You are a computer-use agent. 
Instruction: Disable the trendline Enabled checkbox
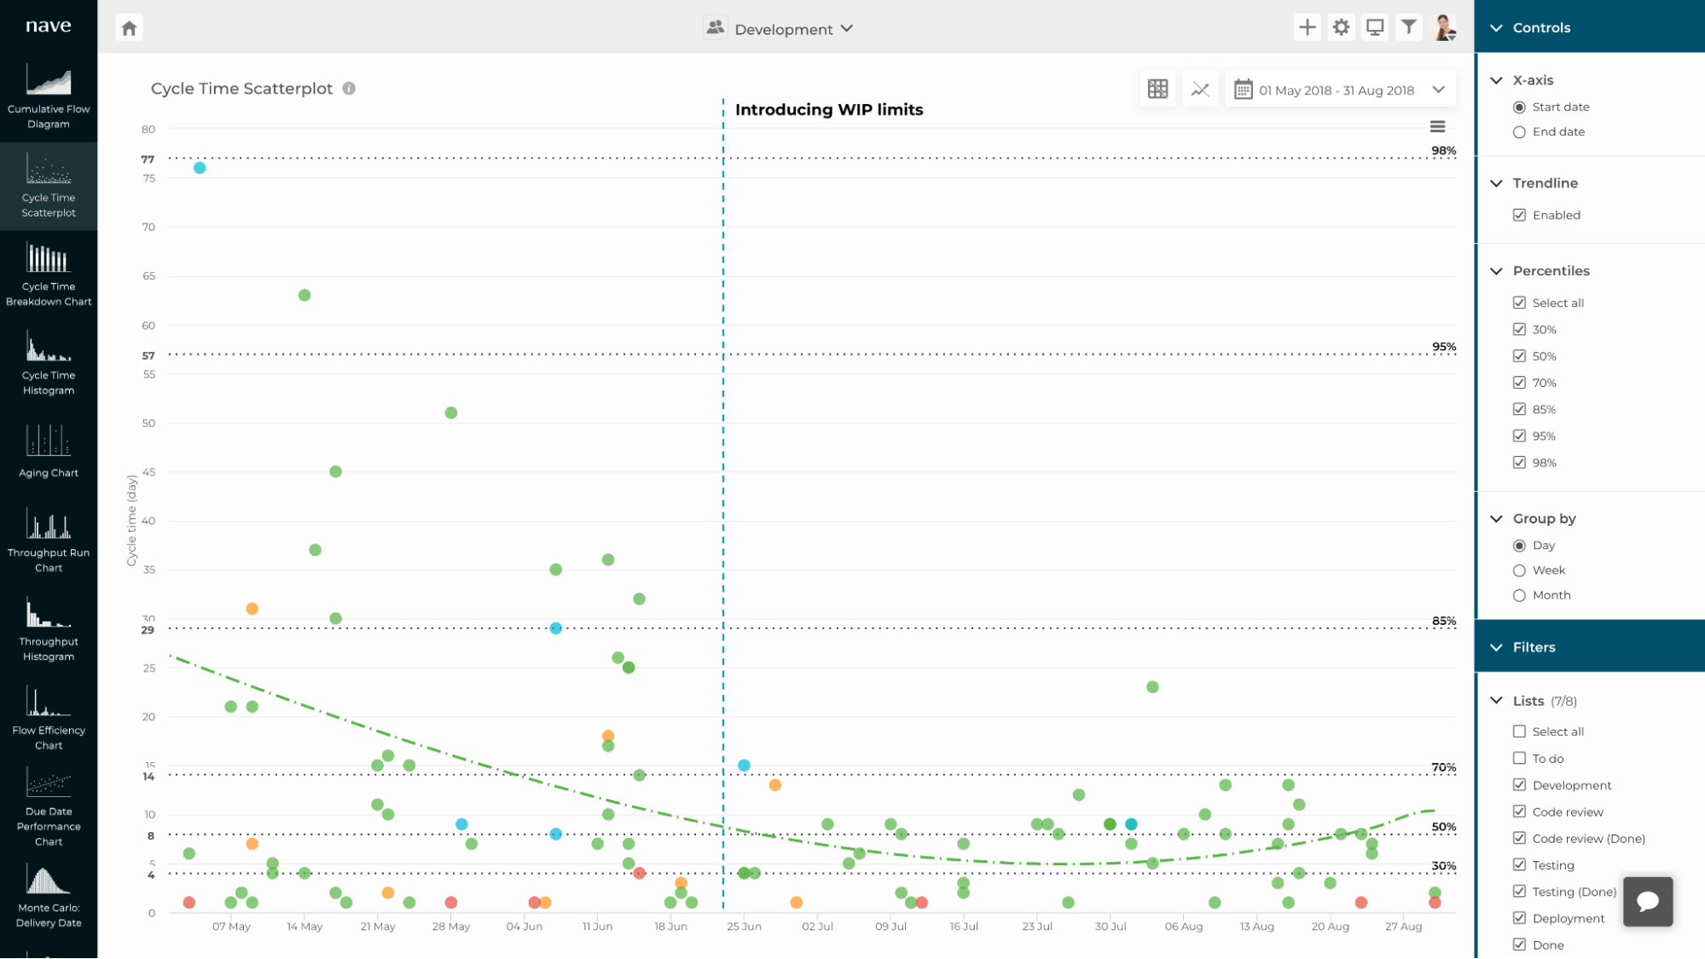(1519, 215)
